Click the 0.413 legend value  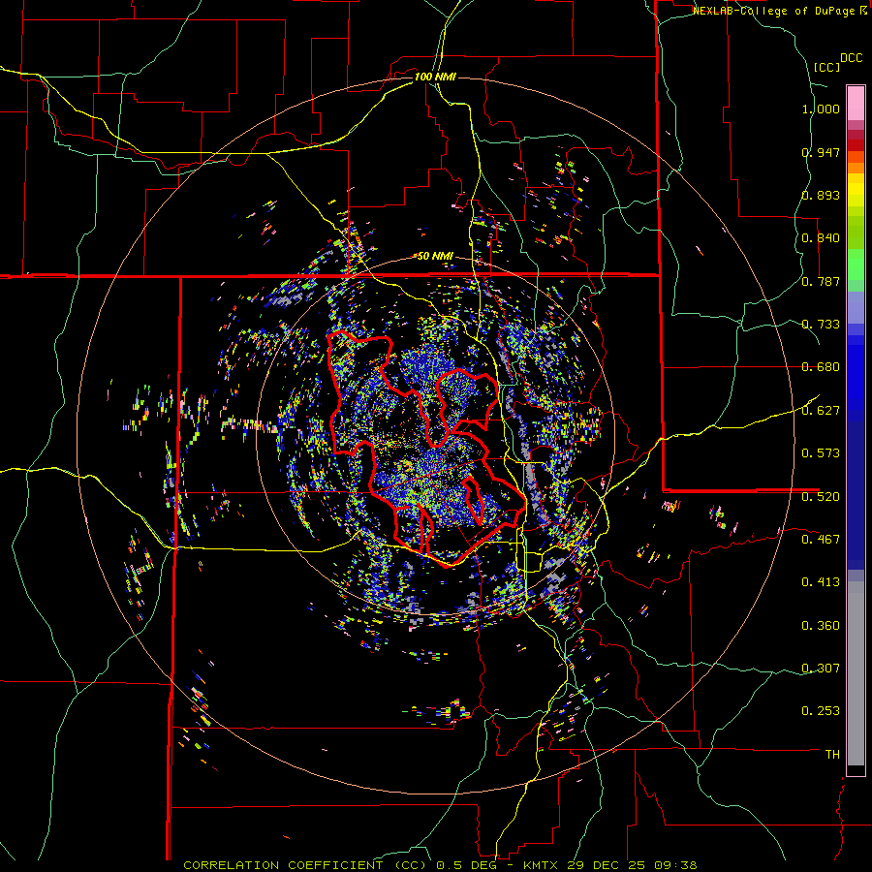pos(821,582)
